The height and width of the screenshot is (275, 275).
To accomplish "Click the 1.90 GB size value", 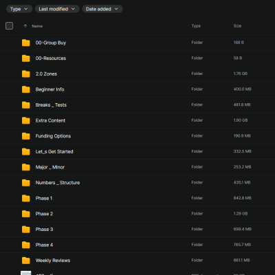I will click(241, 120).
